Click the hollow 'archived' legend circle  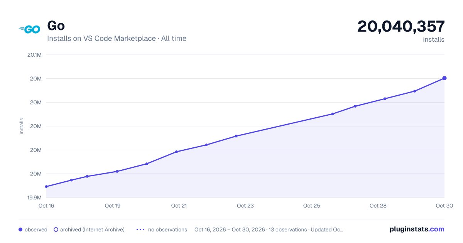coord(56,229)
